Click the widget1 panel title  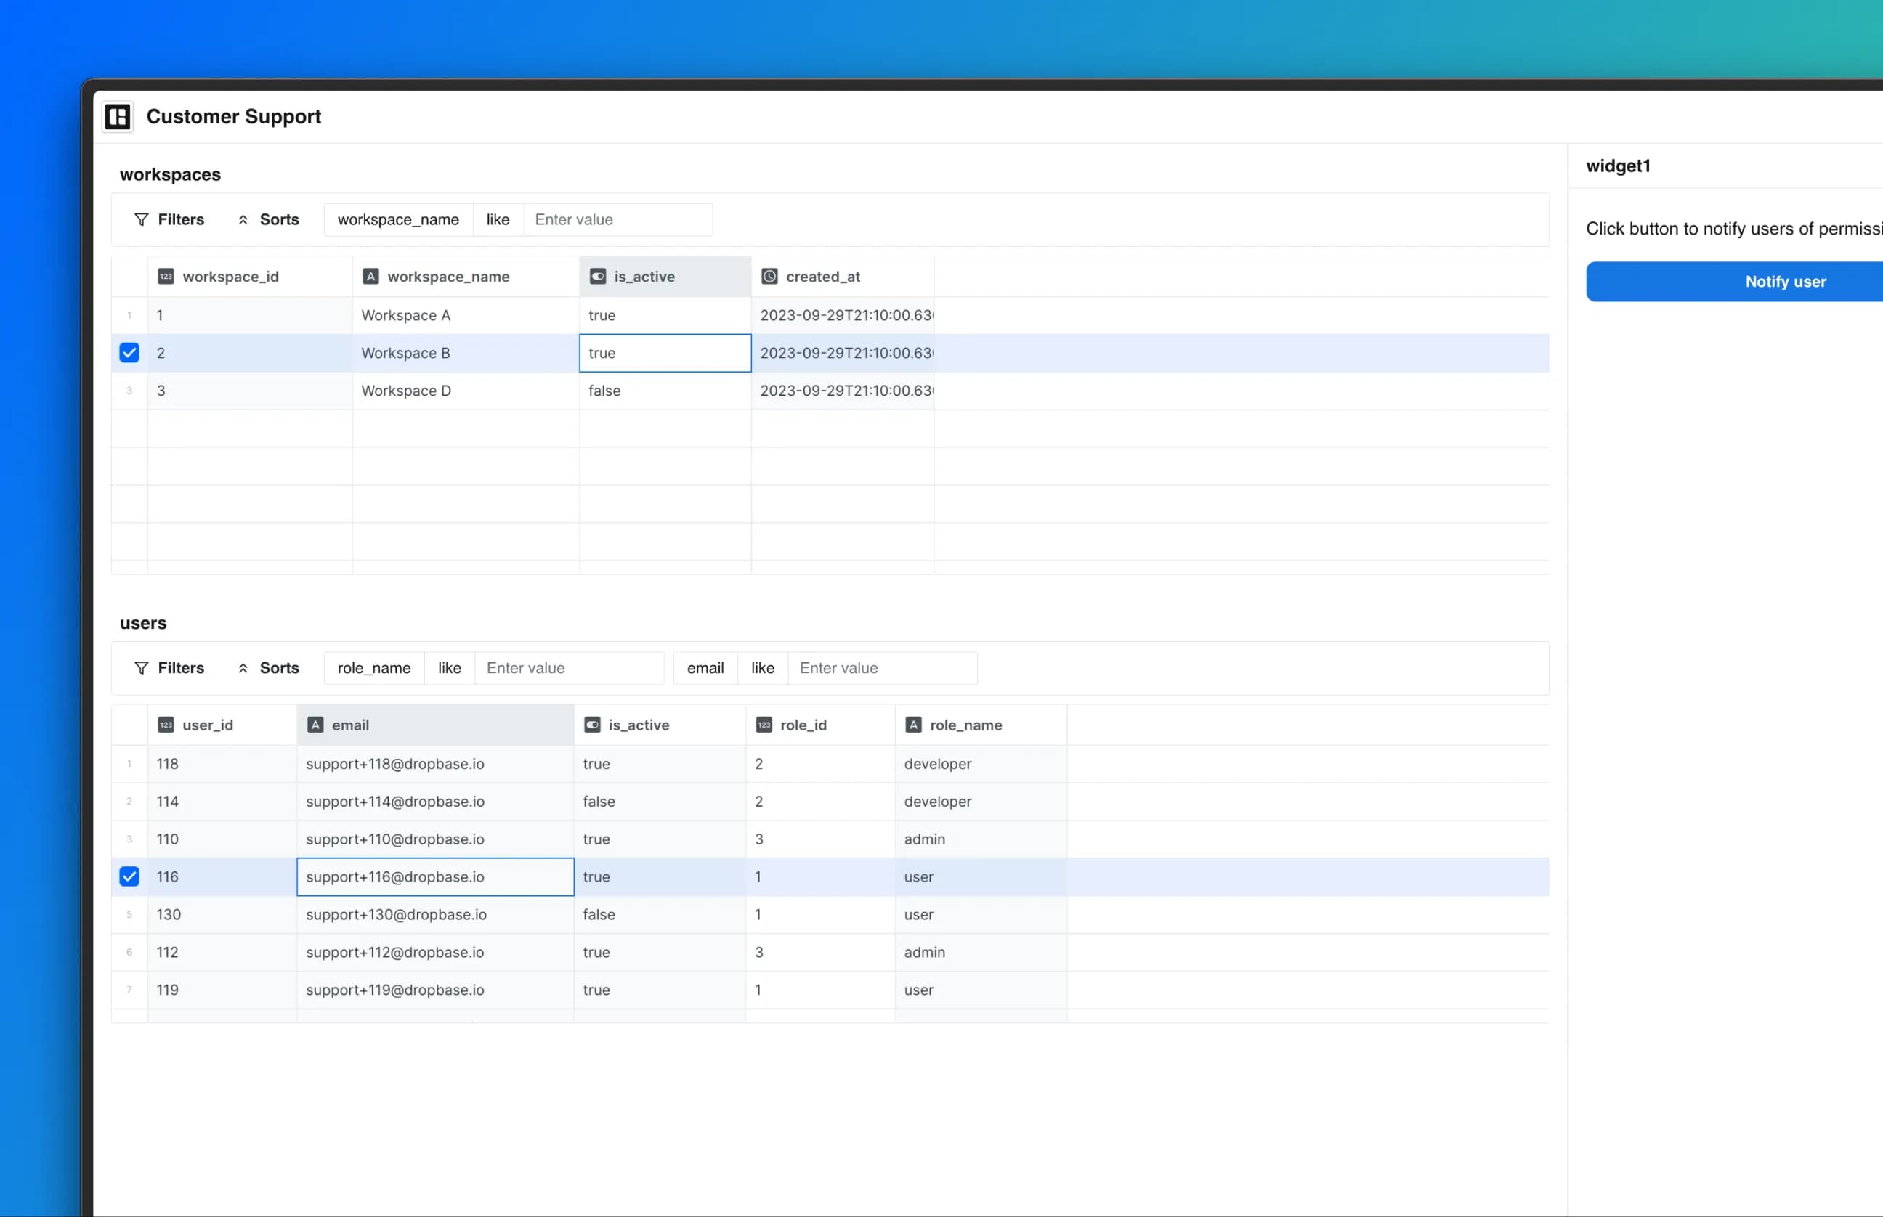tap(1619, 166)
